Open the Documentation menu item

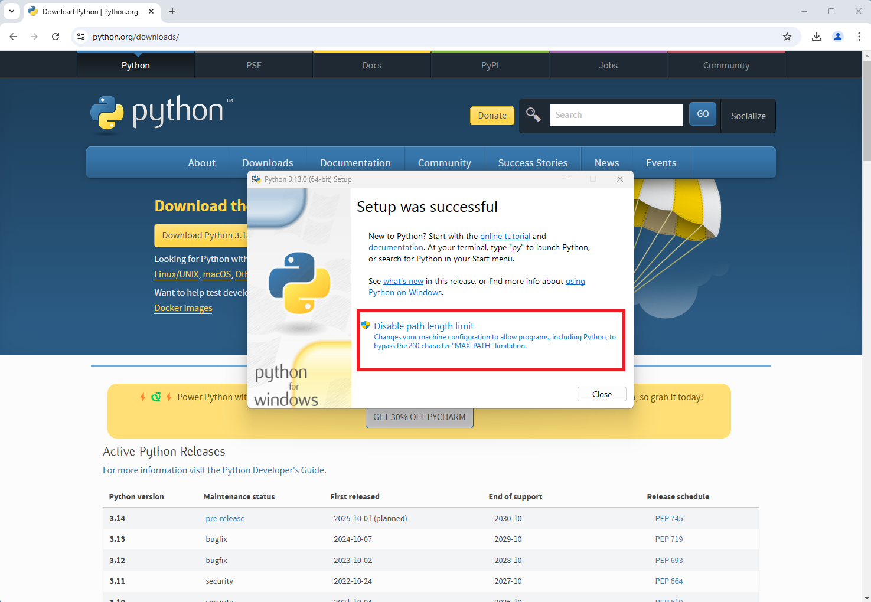tap(355, 163)
